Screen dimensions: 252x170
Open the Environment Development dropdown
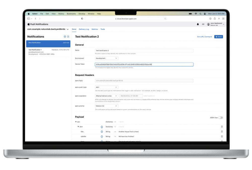[x=107, y=58]
